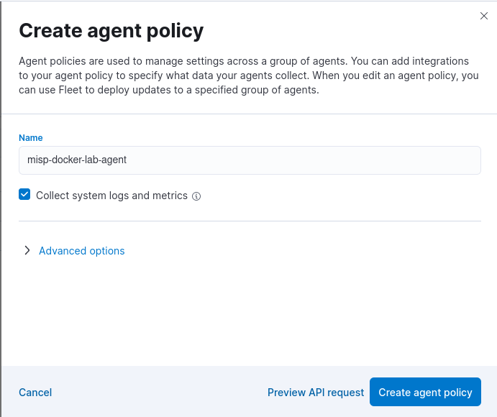Click the empty footer area between Cancel and Preview
Image resolution: width=497 pixels, height=417 pixels.
(158, 393)
